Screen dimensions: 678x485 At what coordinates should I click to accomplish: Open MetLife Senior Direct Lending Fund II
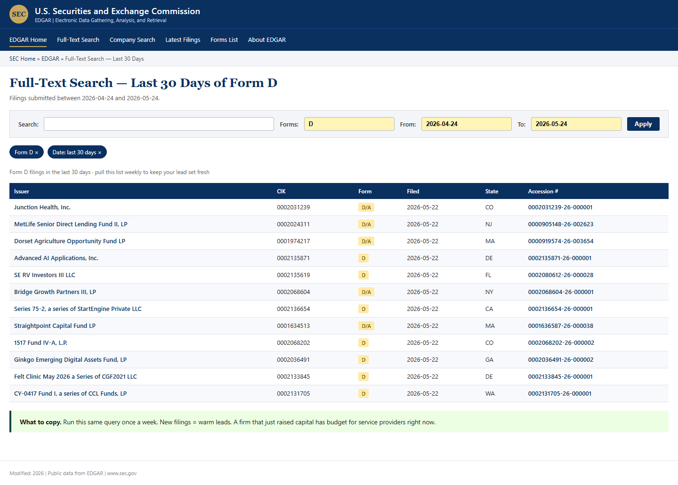click(x=71, y=224)
